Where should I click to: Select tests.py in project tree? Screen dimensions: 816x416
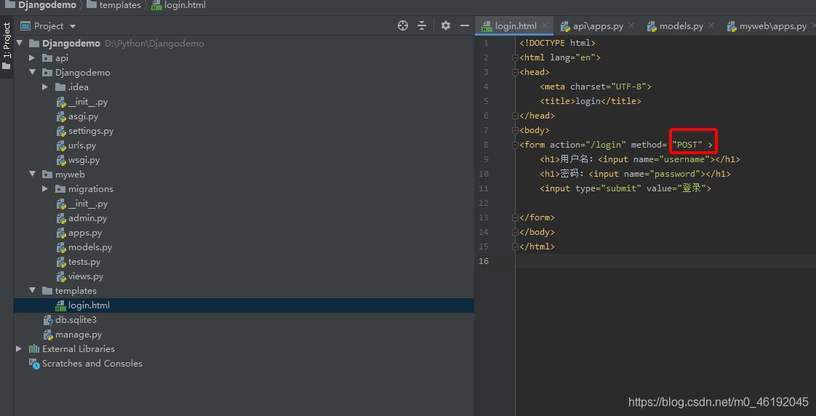[84, 262]
